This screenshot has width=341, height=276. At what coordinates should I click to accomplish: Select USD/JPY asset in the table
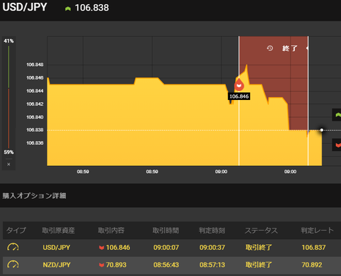click(56, 248)
